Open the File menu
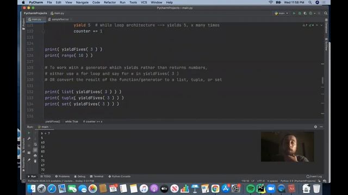The image size is (348, 195). [x=49, y=2]
